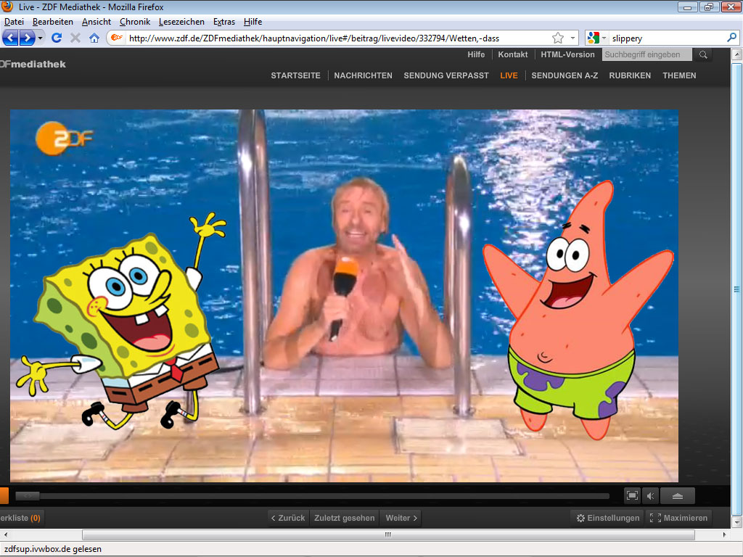Click the Firefox home icon

[94, 38]
